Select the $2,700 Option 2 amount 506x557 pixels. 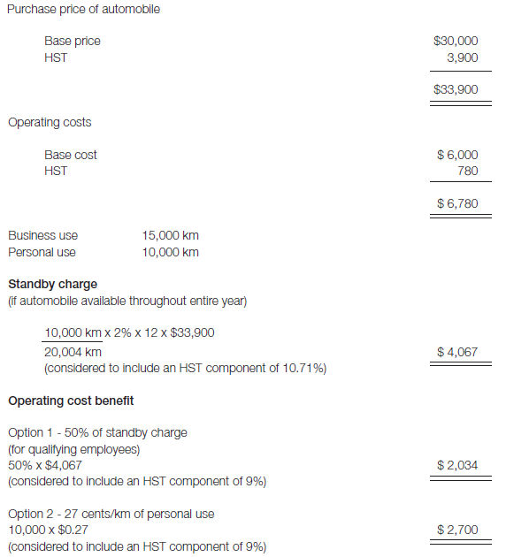(457, 530)
